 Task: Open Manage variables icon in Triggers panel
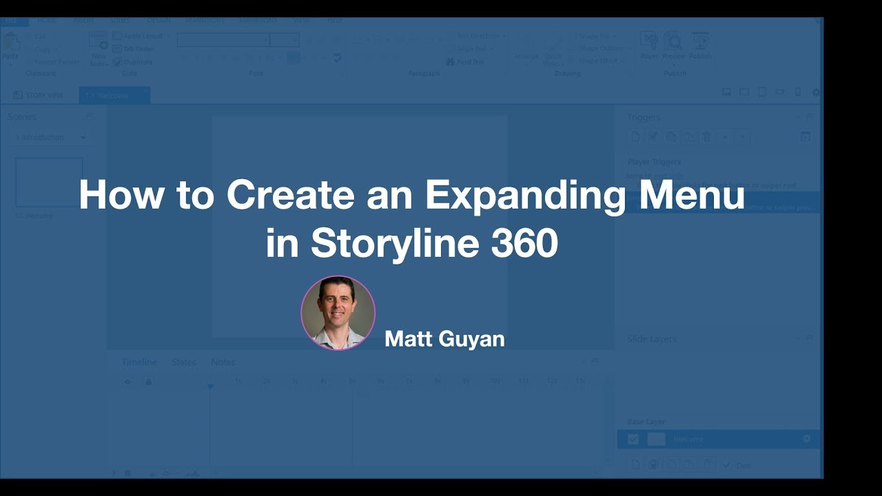[x=805, y=137]
